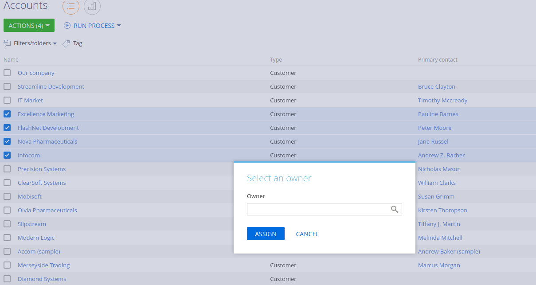536x285 pixels.
Task: Open Accom (sample) account
Action: tap(39, 251)
